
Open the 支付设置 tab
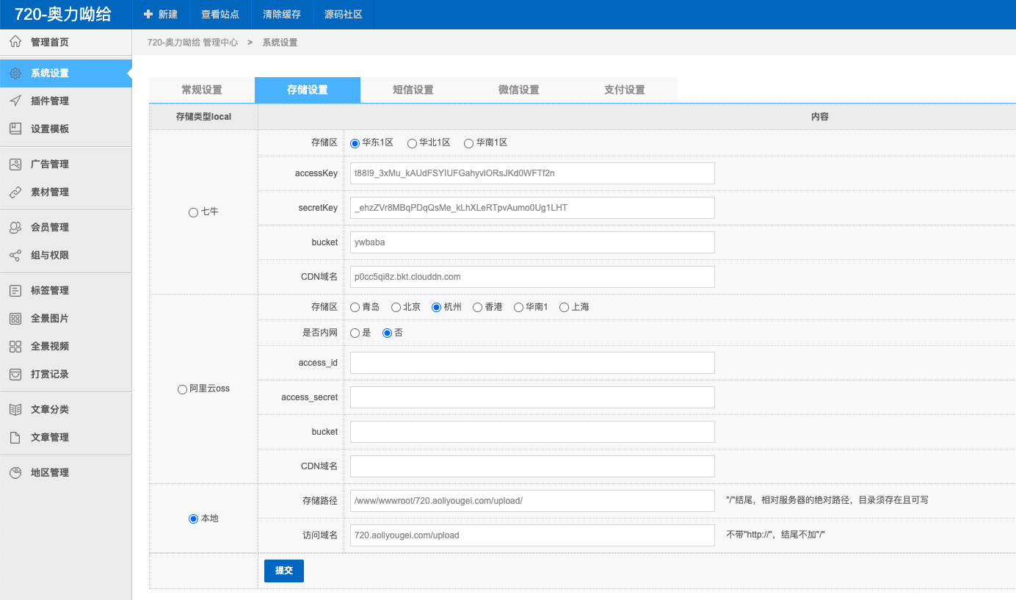click(x=625, y=90)
